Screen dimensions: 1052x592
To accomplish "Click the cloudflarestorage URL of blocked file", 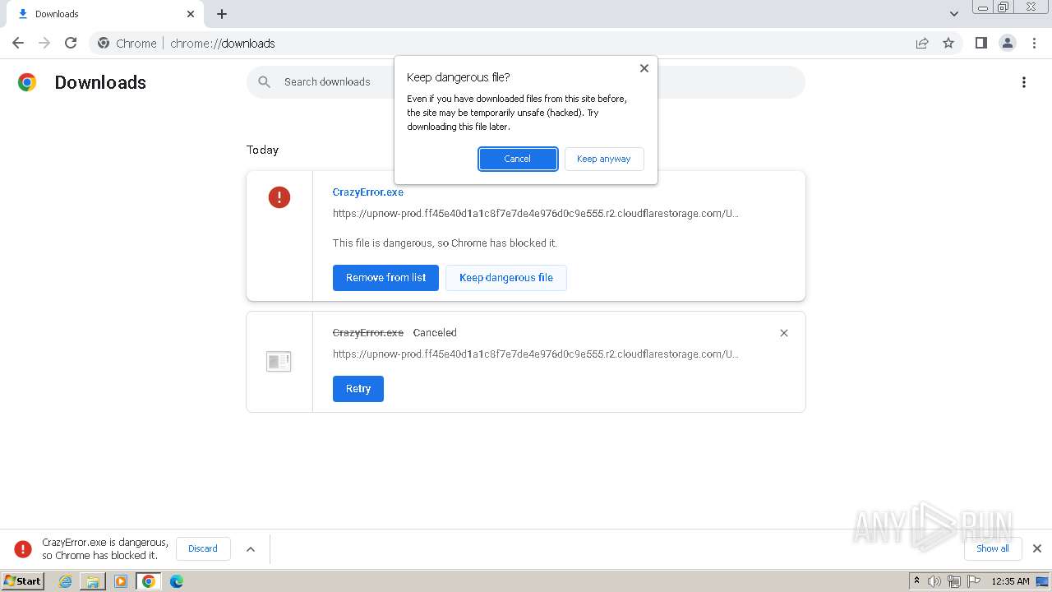I will tap(536, 214).
